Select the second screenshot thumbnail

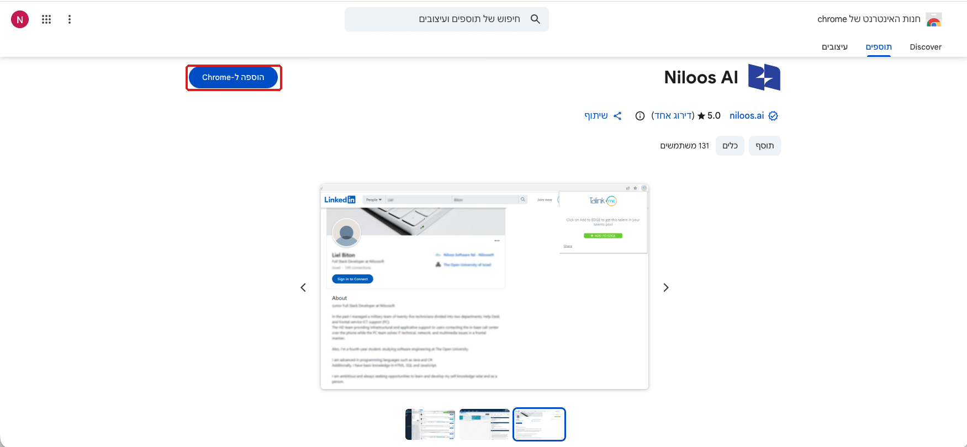coord(484,424)
